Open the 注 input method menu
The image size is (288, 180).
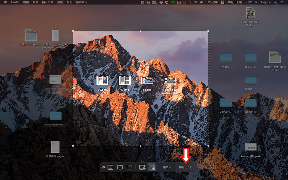coord(222,2)
